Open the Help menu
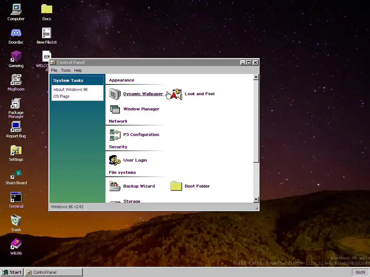The height and width of the screenshot is (277, 370). (x=78, y=70)
